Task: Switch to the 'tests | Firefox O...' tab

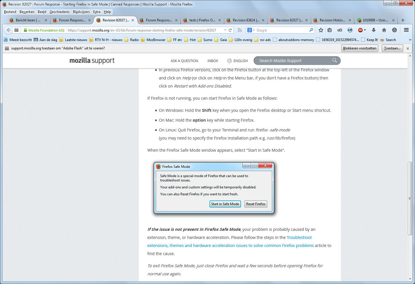Action: 202,20
